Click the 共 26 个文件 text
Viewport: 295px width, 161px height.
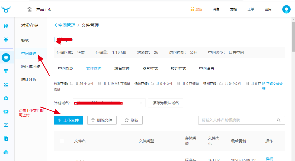coord(85,84)
